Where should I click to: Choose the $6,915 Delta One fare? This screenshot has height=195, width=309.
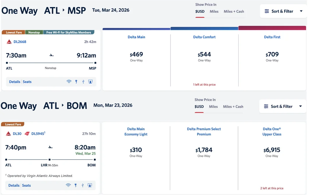[272, 152]
